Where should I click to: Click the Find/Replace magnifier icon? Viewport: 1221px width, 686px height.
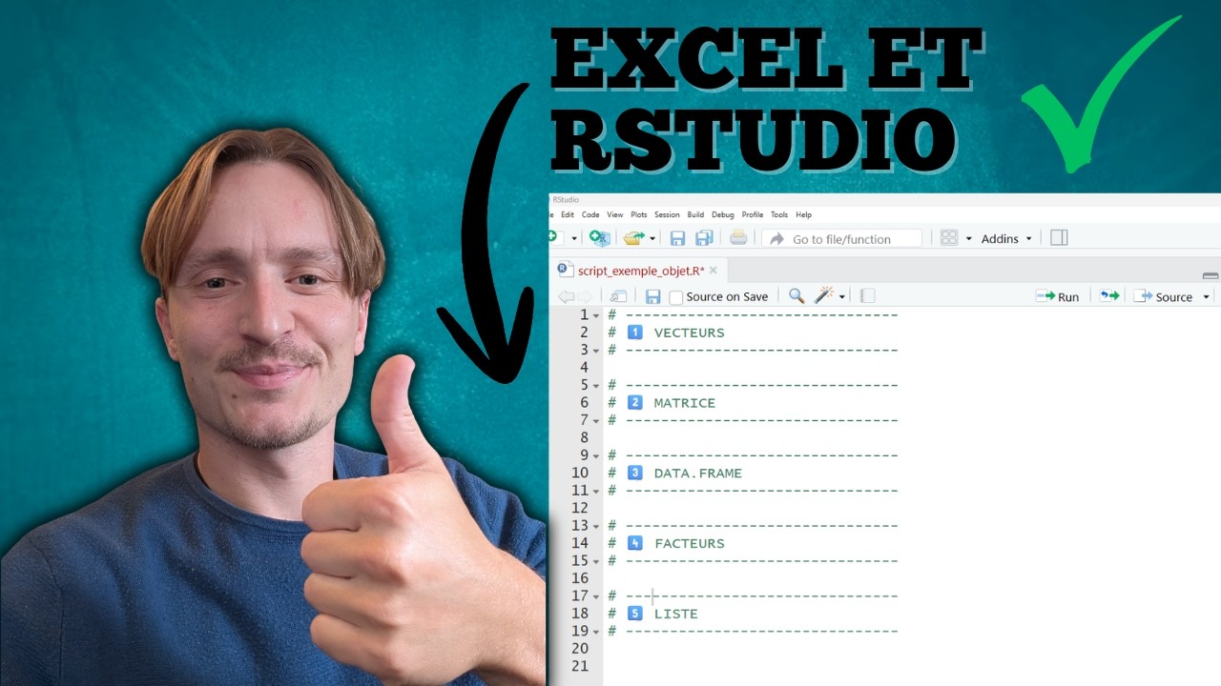pyautogui.click(x=796, y=296)
